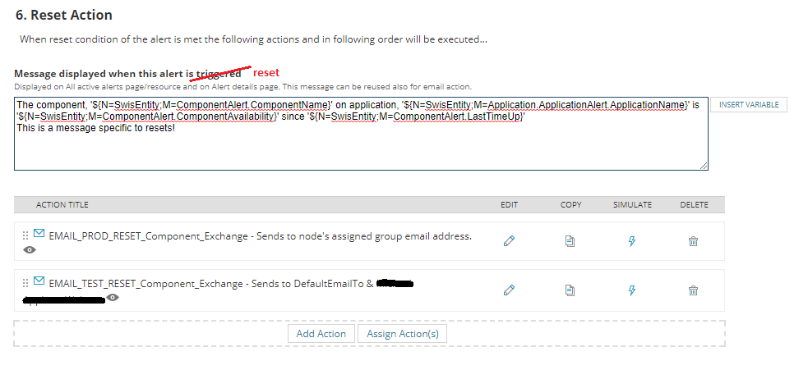Grab the drag handle of EMAIL_PROD_RESET row
The width and height of the screenshot is (808, 379).
[x=25, y=235]
